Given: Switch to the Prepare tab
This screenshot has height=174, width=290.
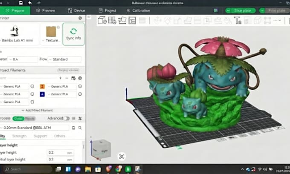Looking at the screenshot, I should pyautogui.click(x=15, y=11).
